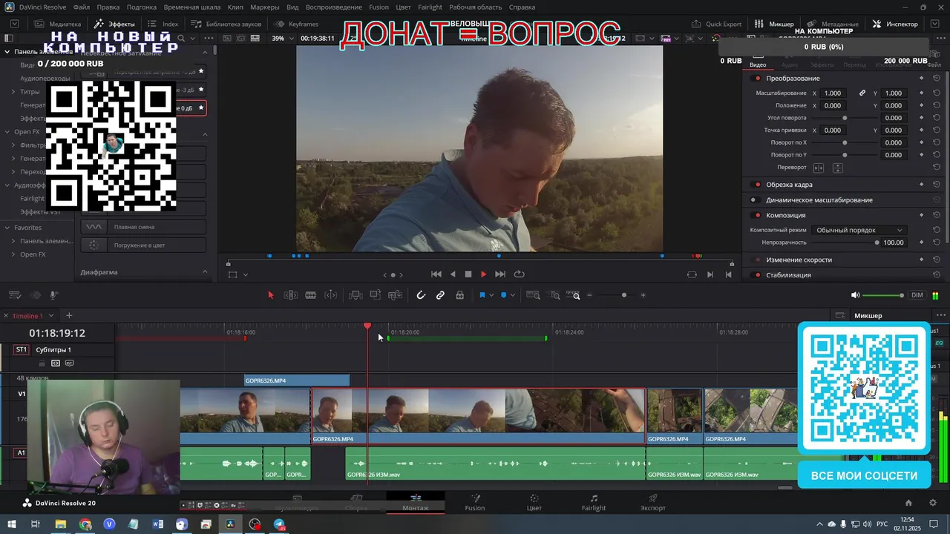Click the timeline zoom minus button
This screenshot has height=534, width=950.
point(589,295)
